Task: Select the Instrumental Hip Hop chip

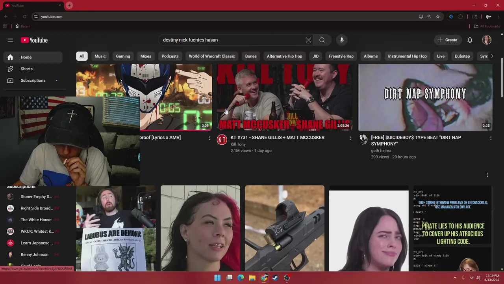Action: point(407,56)
